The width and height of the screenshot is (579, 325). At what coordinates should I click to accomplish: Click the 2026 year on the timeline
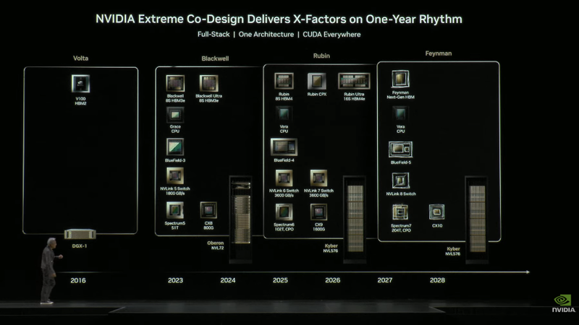(332, 279)
